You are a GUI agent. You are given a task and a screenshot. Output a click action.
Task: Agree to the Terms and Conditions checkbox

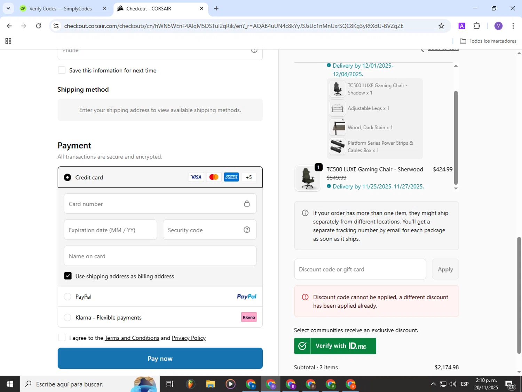click(62, 338)
